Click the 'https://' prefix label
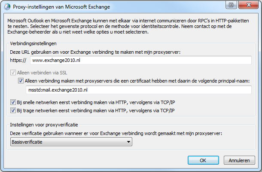This screenshot has height=172, width=262. pos(18,60)
